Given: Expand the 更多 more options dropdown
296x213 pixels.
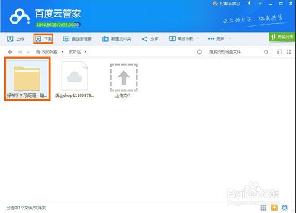Looking at the screenshot, I should coord(230,38).
